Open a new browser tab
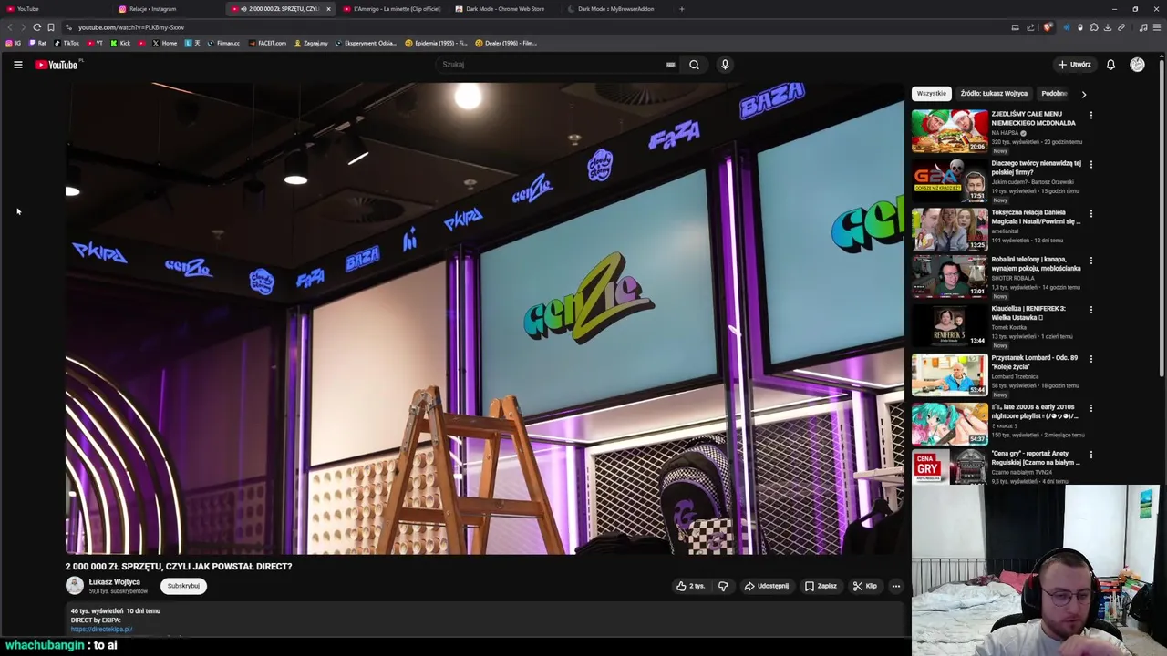The image size is (1167, 656). tap(681, 9)
